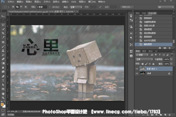Open the layer blend mode 正常 dropdown

(x=144, y=59)
